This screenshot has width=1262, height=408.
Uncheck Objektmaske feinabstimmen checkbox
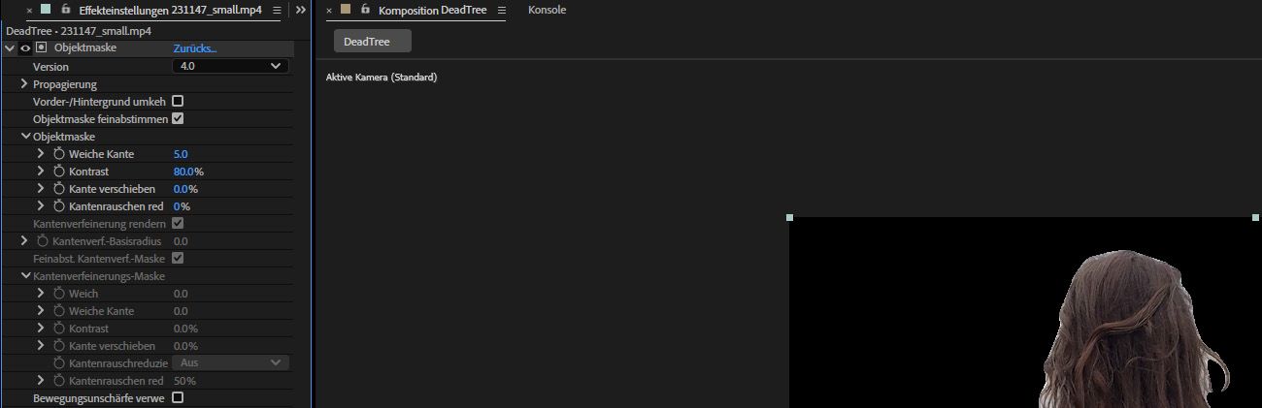tap(178, 118)
